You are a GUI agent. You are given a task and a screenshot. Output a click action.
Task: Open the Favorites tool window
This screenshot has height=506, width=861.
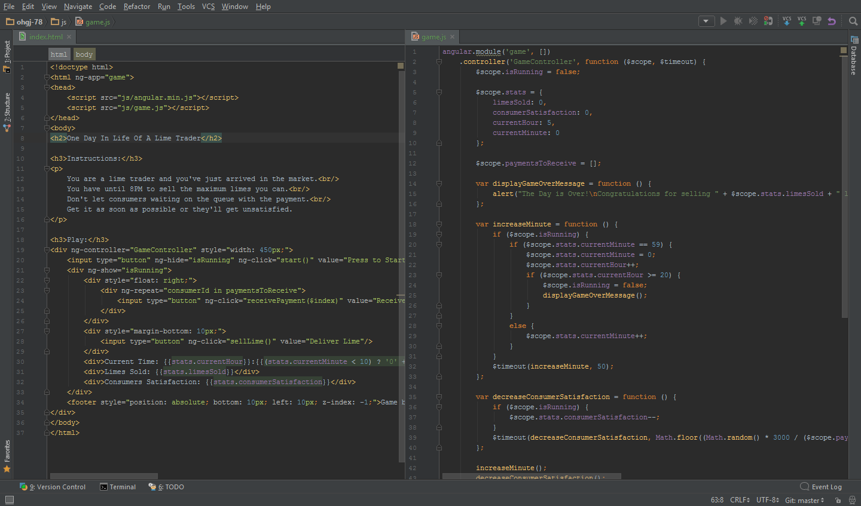point(7,456)
